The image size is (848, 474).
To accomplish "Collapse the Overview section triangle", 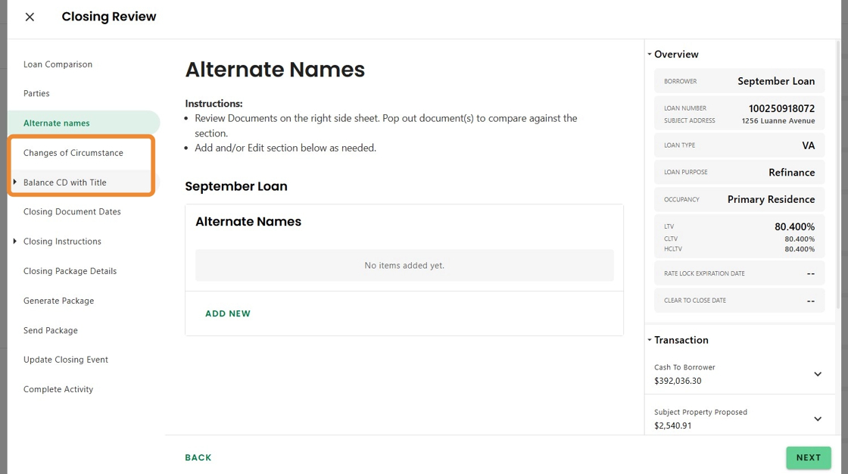I will [x=650, y=55].
